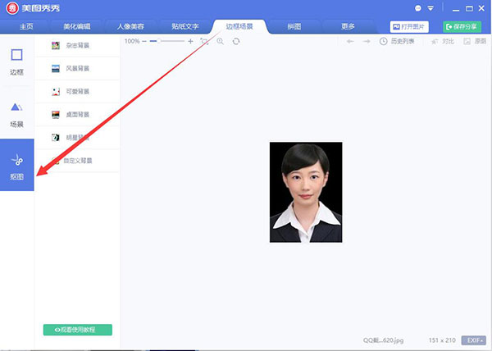Click the redo right arrow
Viewport: 492px width, 351px height.
point(367,41)
